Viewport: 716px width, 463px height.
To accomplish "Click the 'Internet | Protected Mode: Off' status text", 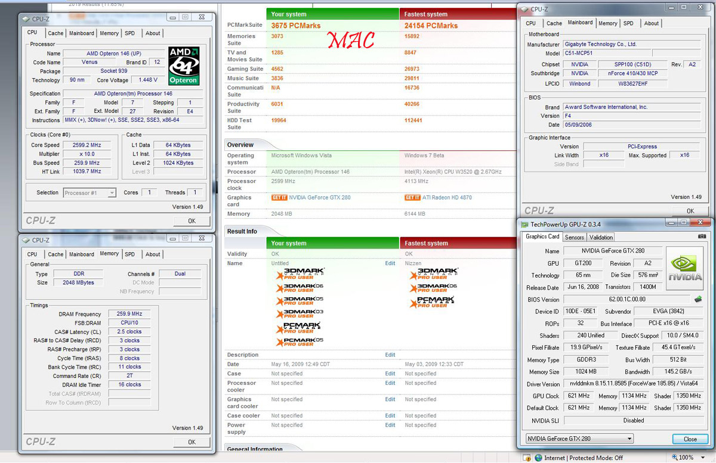I will (584, 458).
